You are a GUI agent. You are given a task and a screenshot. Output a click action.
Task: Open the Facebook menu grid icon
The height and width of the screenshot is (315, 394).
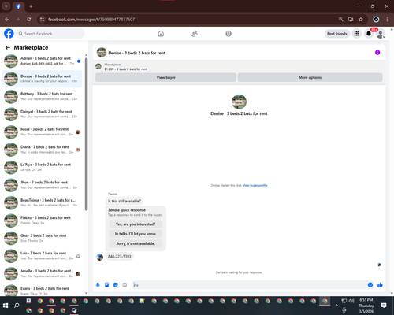coord(357,34)
